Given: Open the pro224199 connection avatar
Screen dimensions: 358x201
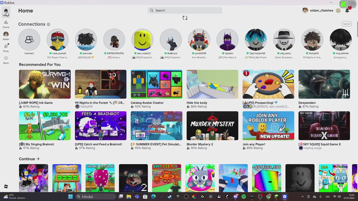Looking at the screenshot, I should click(x=199, y=40).
